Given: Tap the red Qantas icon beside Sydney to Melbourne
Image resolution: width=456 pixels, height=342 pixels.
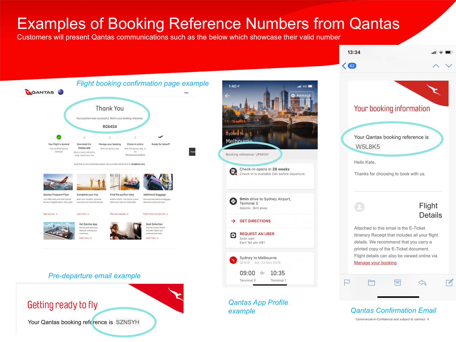Looking at the screenshot, I should click(233, 260).
